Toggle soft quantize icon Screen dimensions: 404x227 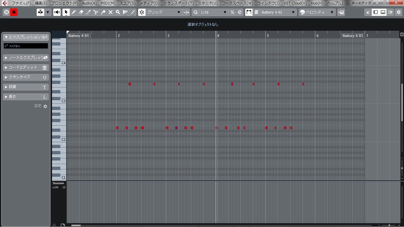[x=240, y=12]
